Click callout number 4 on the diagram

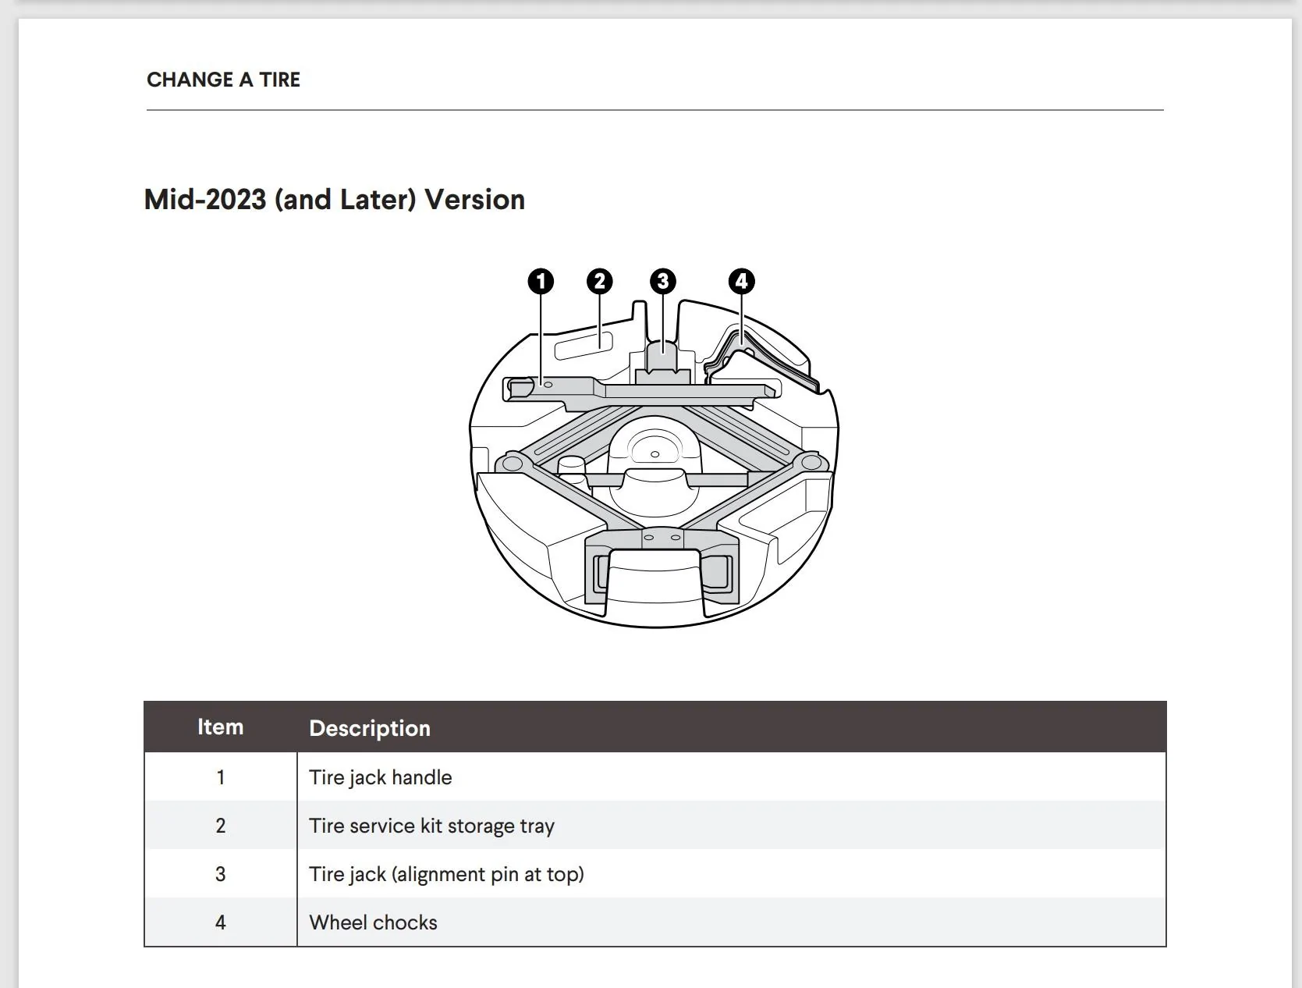[741, 281]
